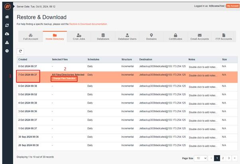Click notes field for 7 Oct backup
This screenshot has width=240, height=164.
tap(203, 76)
